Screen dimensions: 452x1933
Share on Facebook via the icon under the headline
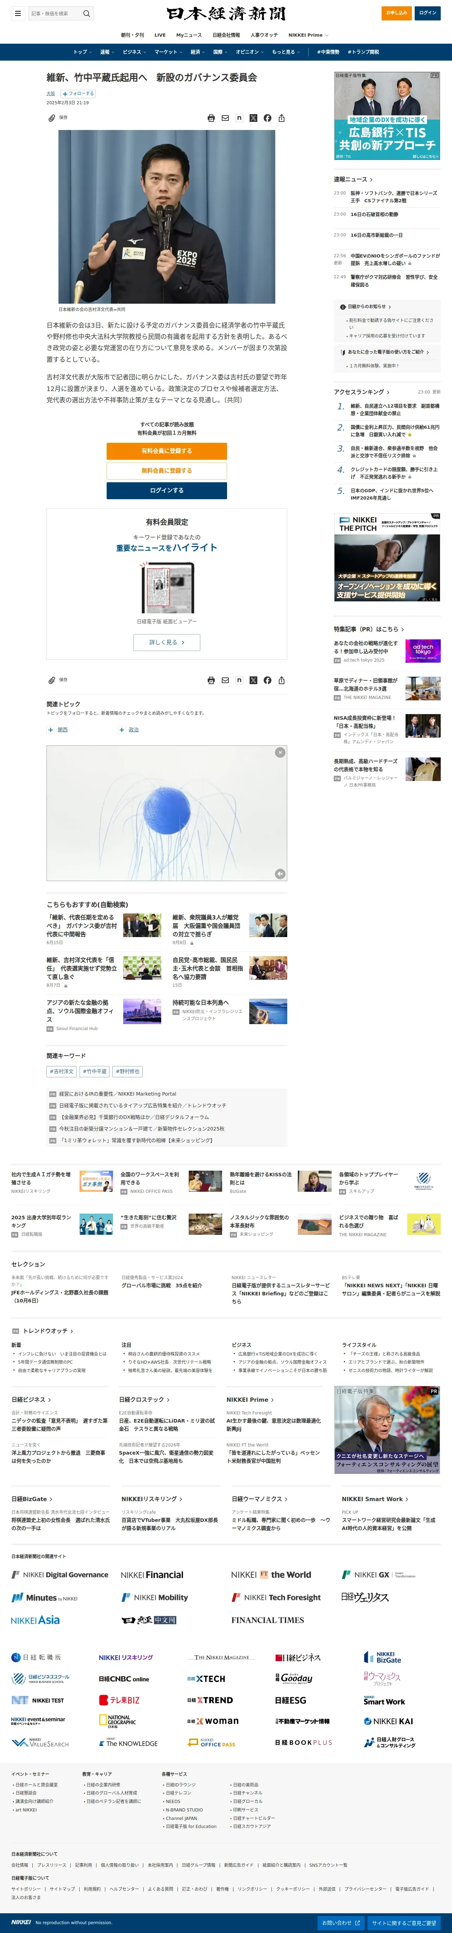click(267, 118)
